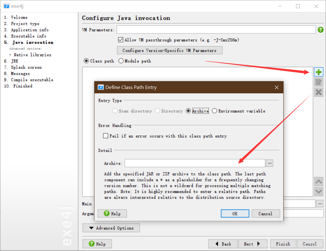Close the exe4j main window
The height and width of the screenshot is (251, 326).
(316, 6)
